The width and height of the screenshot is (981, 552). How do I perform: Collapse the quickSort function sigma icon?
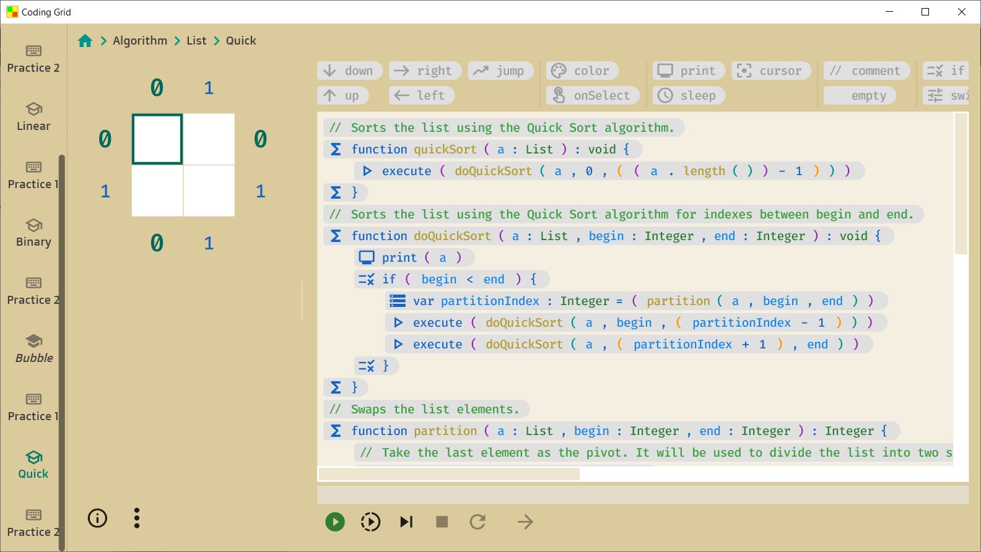point(336,149)
